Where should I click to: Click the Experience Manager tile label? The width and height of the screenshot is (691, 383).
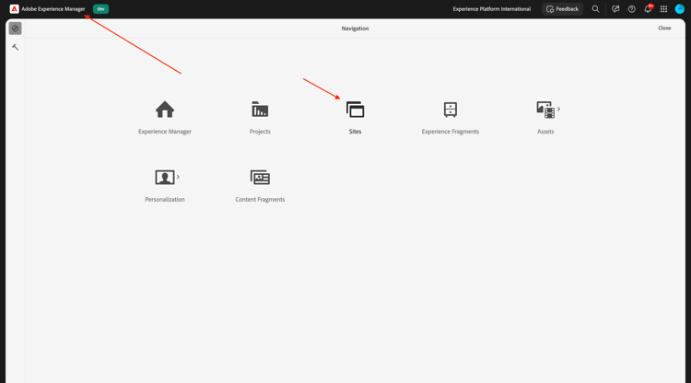click(165, 132)
